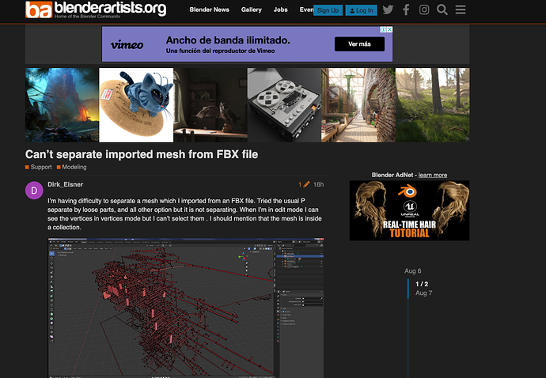
Task: Click the search magnifier icon
Action: click(x=442, y=9)
